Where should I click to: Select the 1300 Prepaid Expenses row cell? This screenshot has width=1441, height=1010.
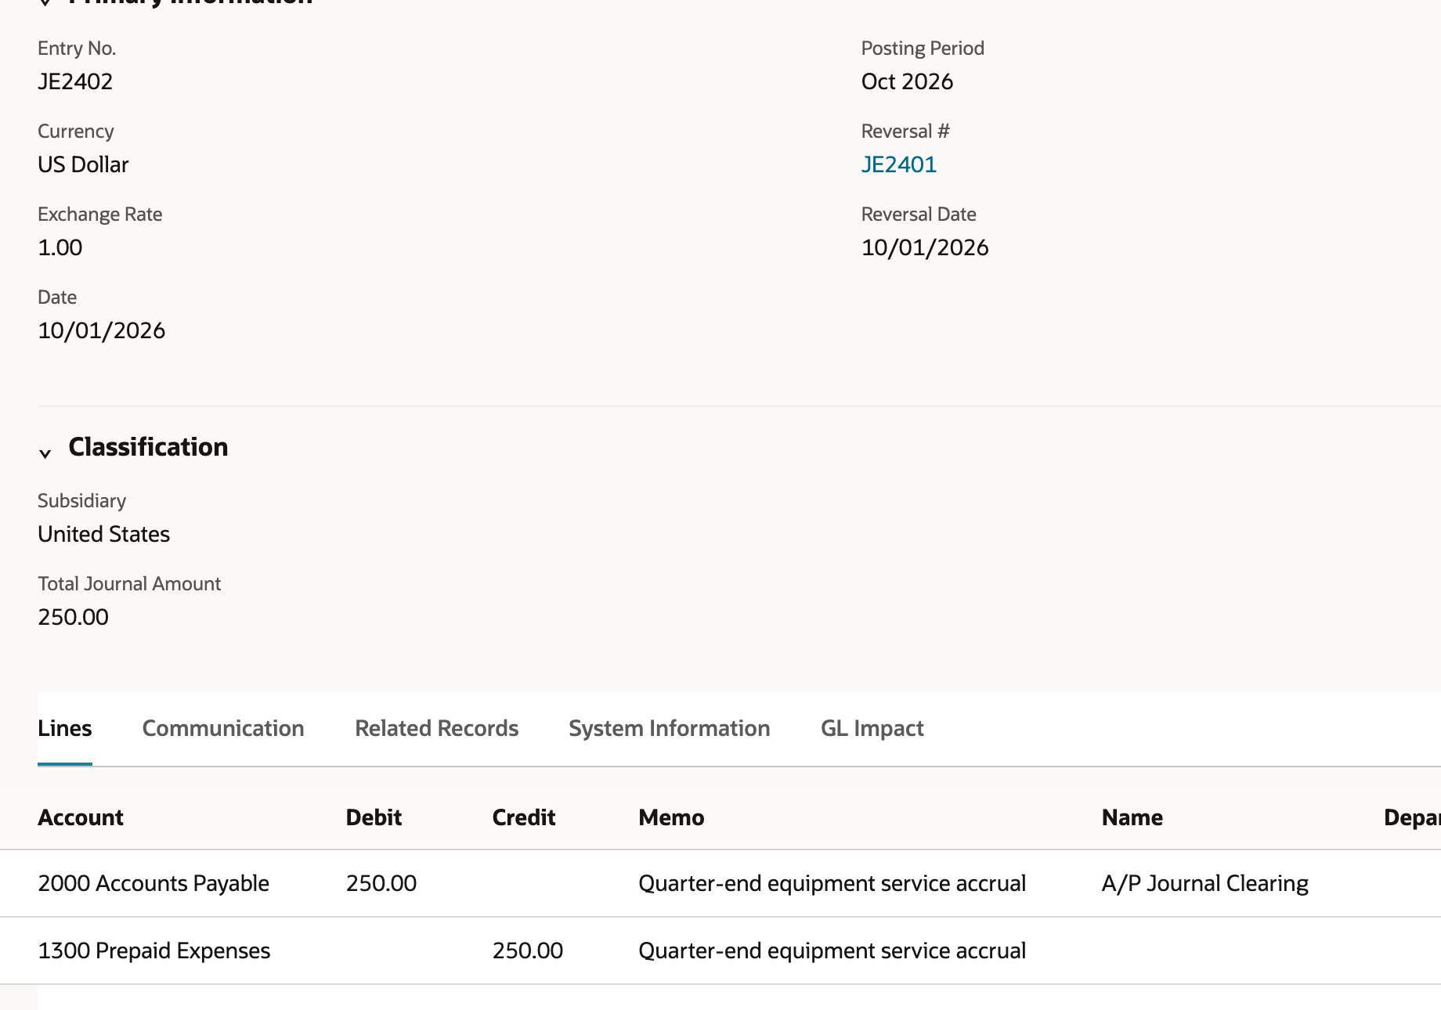coord(154,950)
